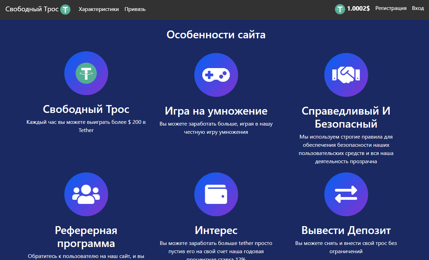
Task: Click the group of users icon
Action: coord(86,194)
